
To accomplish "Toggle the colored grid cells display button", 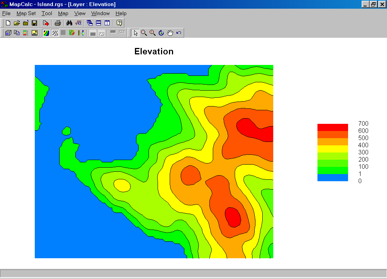I will click(72, 32).
